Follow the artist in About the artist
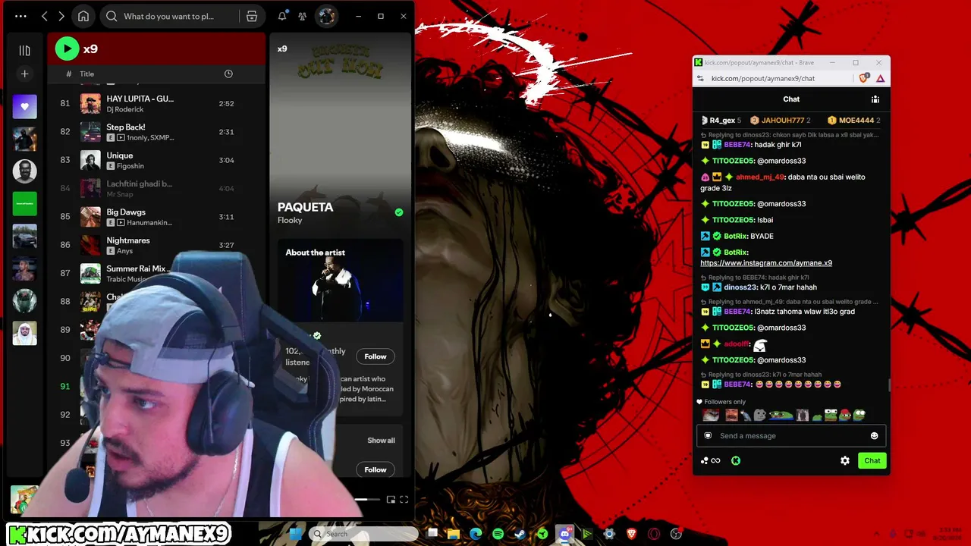The image size is (971, 546). [x=376, y=356]
